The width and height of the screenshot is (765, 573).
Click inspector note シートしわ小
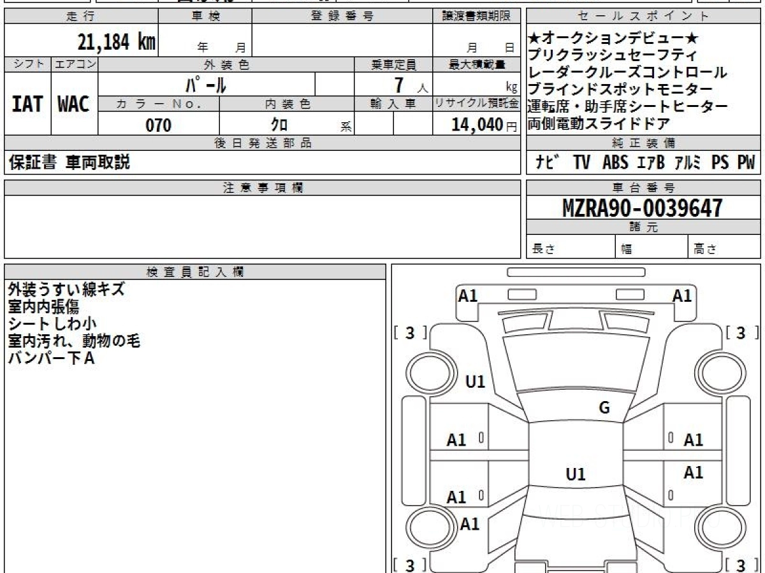tap(52, 323)
